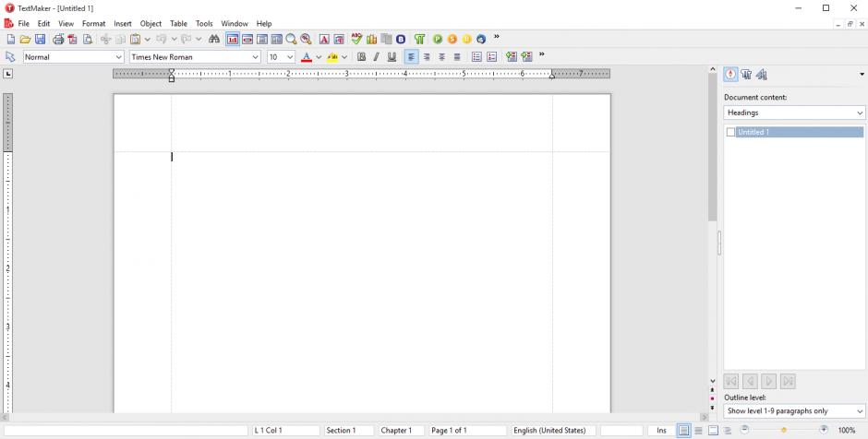Expand the Paste options arrow

coord(147,40)
